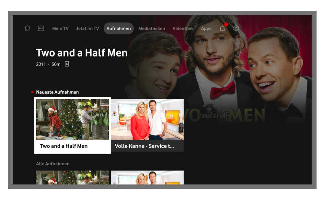
Task: Go to the Mein TV tab
Action: 60,29
